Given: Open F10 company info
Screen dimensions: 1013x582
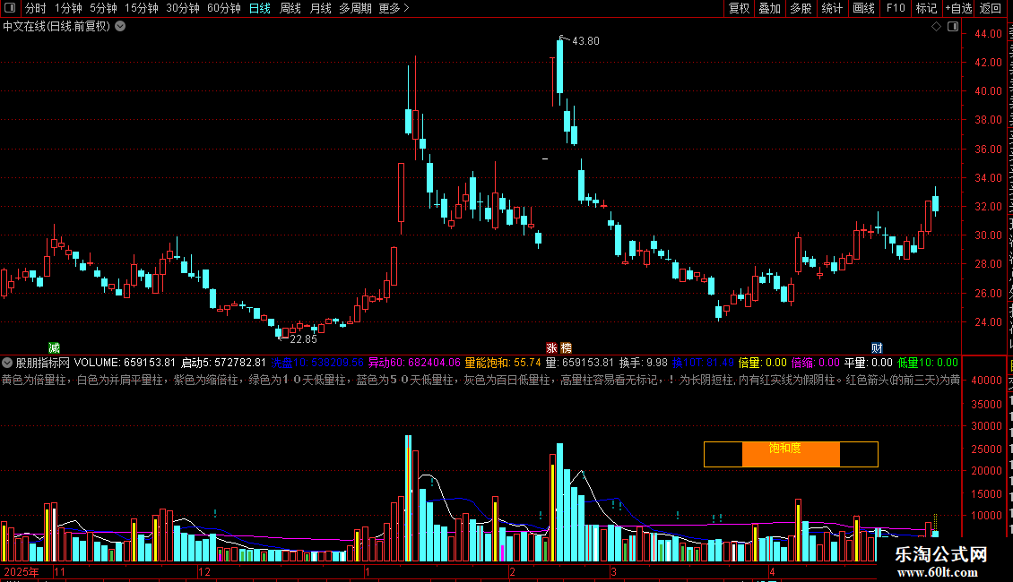Looking at the screenshot, I should 896,8.
